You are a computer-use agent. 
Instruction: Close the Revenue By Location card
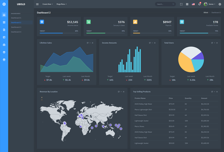124,92
